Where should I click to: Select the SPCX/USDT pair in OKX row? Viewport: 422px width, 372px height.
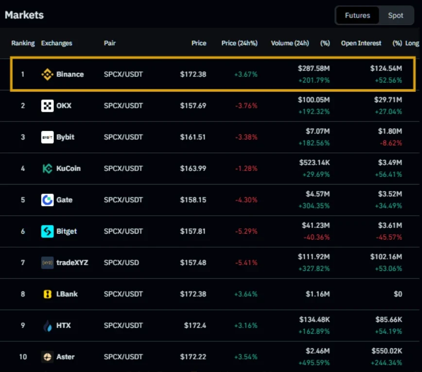(123, 106)
